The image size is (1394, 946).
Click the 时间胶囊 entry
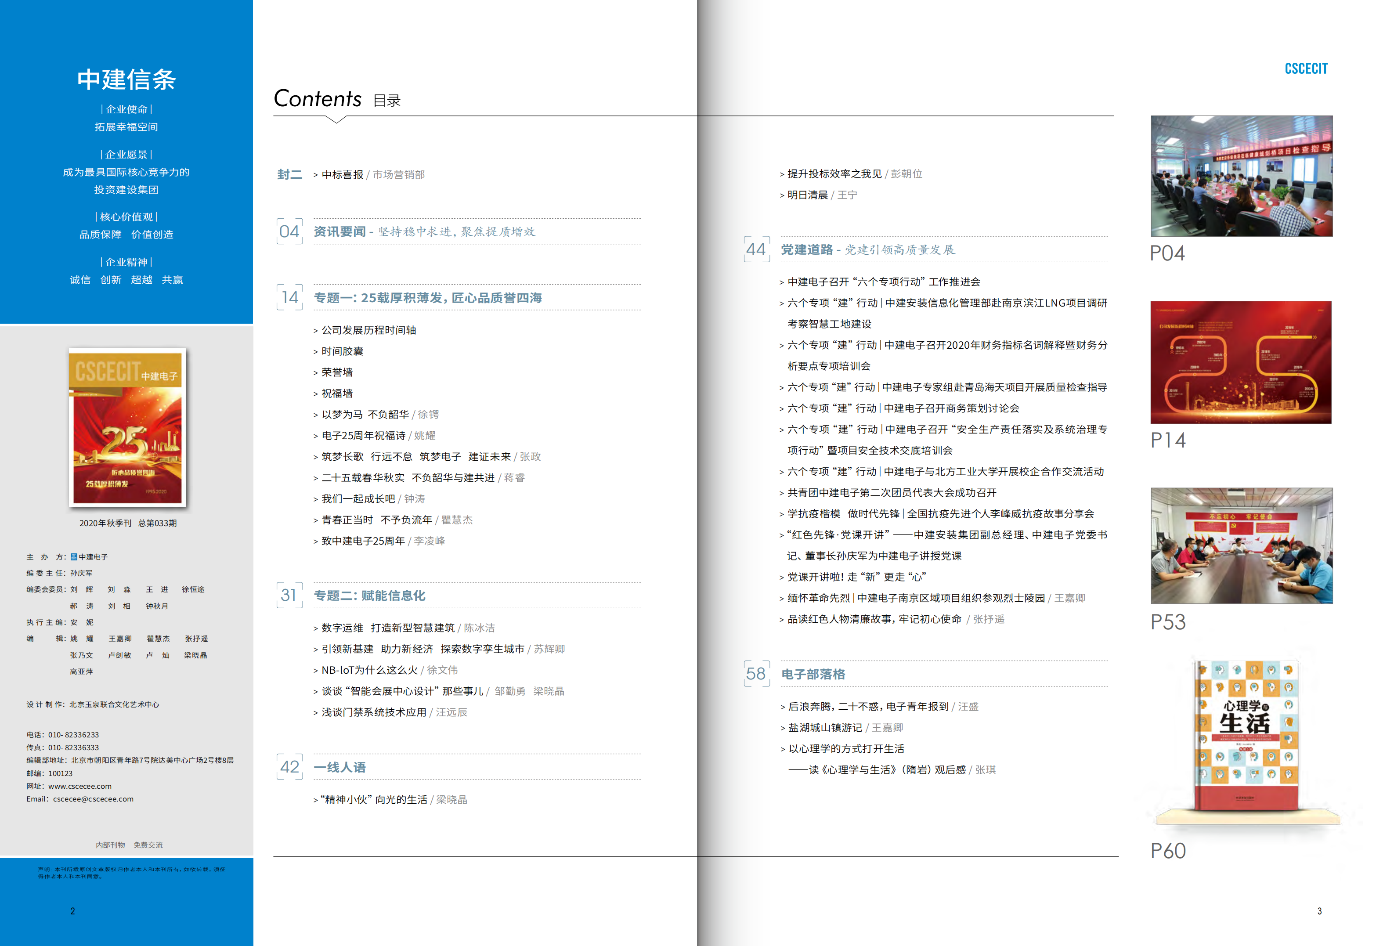pyautogui.click(x=338, y=351)
